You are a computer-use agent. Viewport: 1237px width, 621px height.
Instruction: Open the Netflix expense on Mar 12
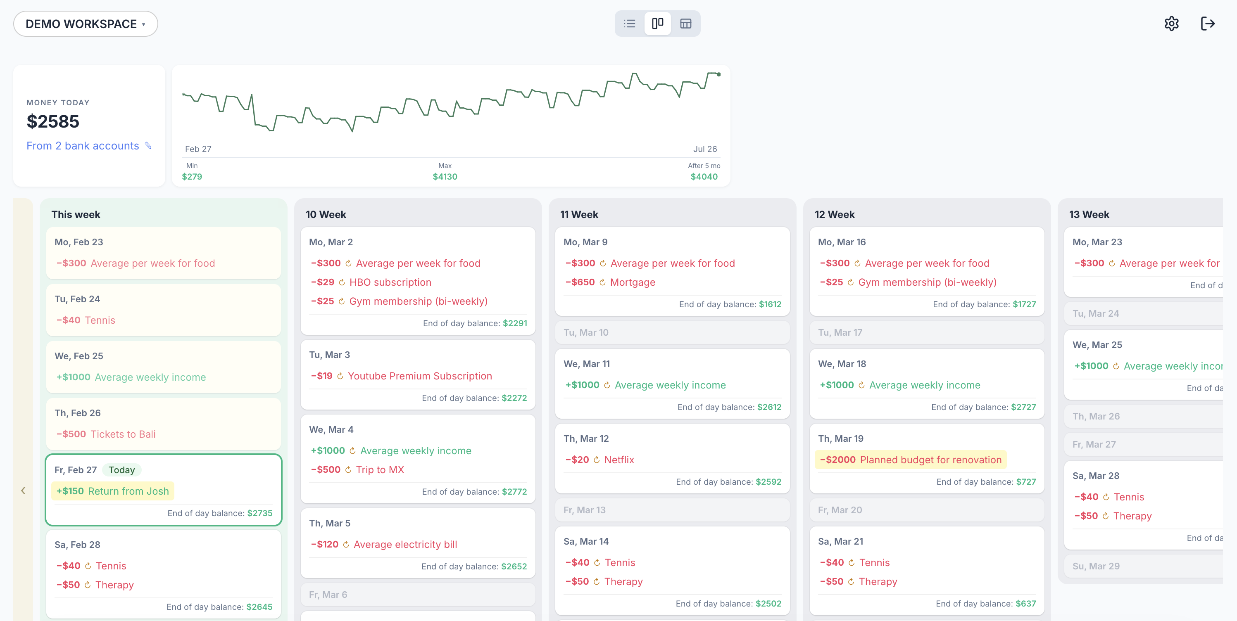point(599,460)
